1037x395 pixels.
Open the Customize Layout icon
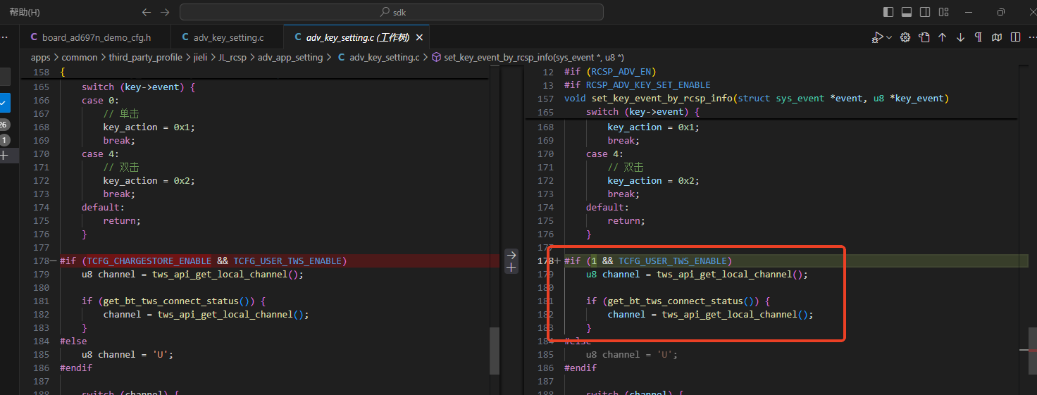pos(943,12)
